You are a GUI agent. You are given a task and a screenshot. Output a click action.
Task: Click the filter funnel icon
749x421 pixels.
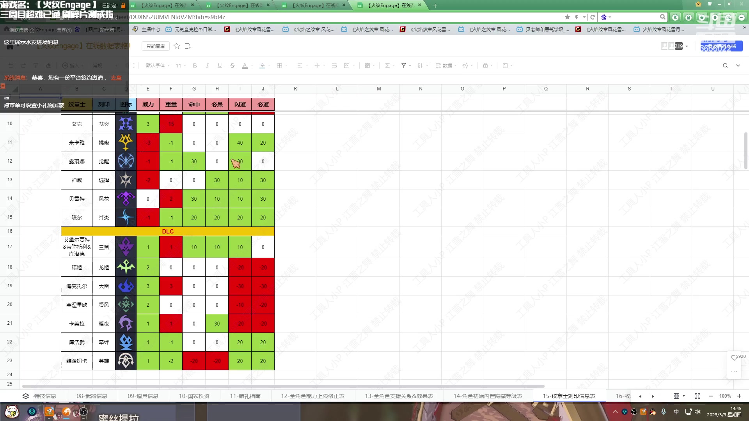(x=404, y=65)
